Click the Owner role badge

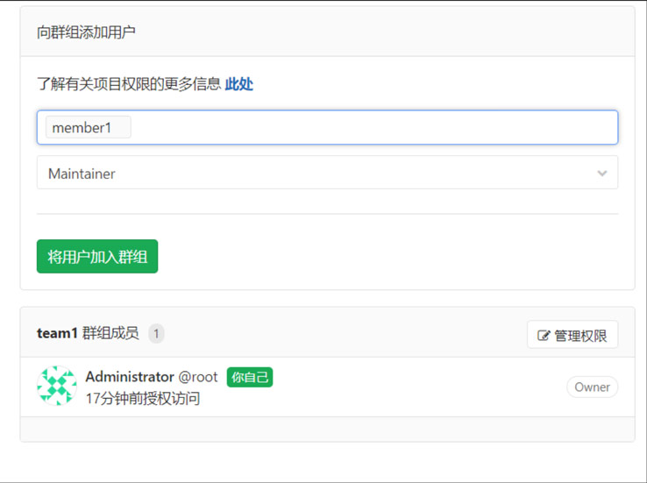[592, 387]
